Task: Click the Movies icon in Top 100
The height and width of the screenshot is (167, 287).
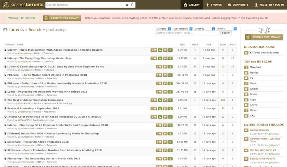Action: click(x=246, y=73)
